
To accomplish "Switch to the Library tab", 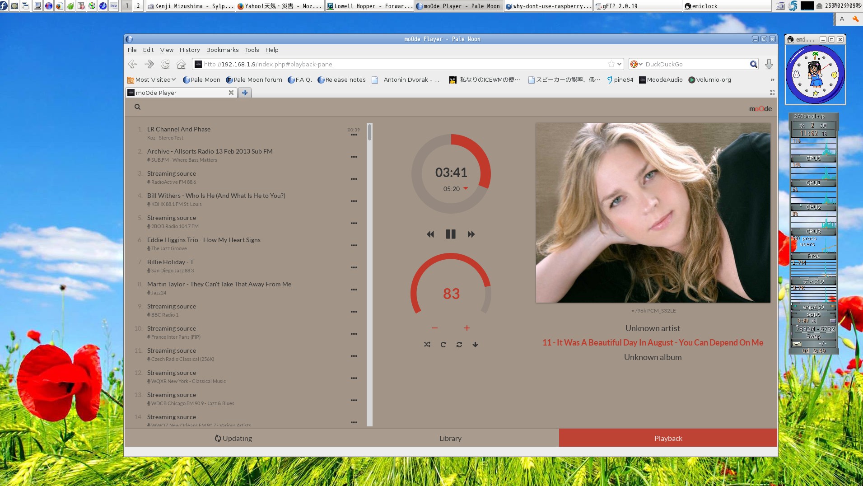I will (450, 438).
